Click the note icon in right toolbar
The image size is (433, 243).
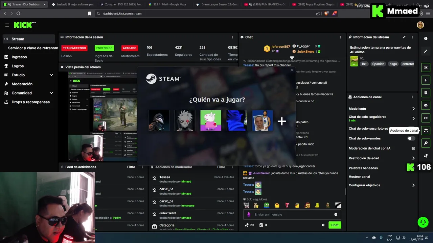pyautogui.click(x=426, y=93)
